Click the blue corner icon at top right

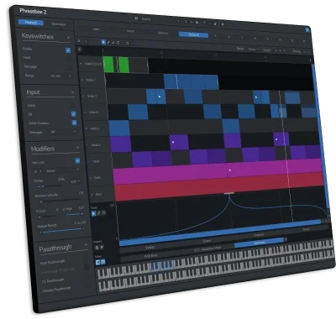307,29
